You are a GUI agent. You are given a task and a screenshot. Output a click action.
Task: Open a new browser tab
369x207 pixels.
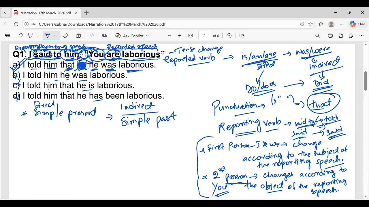coord(86,13)
